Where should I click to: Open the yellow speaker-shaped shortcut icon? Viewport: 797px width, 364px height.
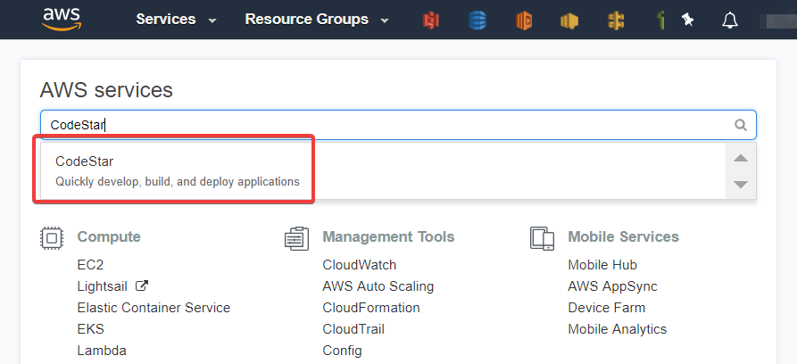569,21
